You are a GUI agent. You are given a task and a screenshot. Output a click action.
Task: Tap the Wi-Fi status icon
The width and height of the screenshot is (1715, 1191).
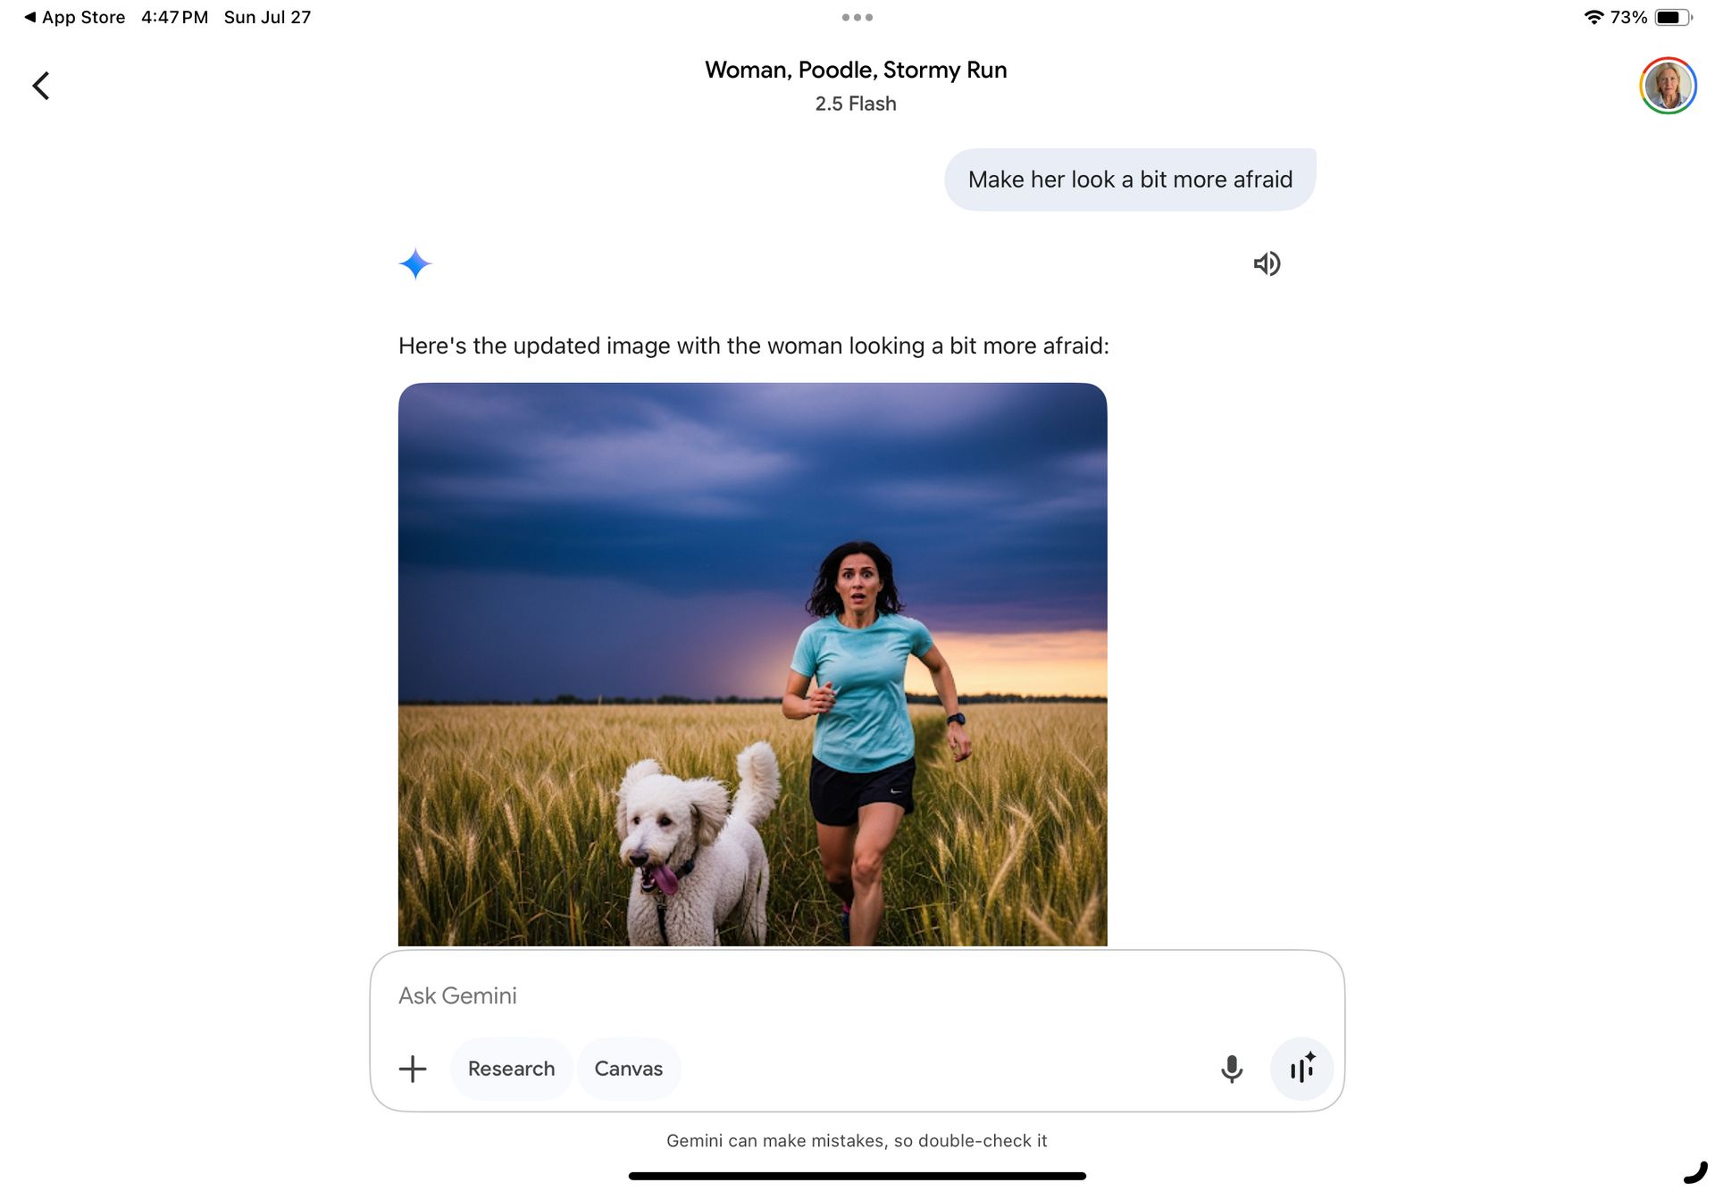pos(1594,17)
